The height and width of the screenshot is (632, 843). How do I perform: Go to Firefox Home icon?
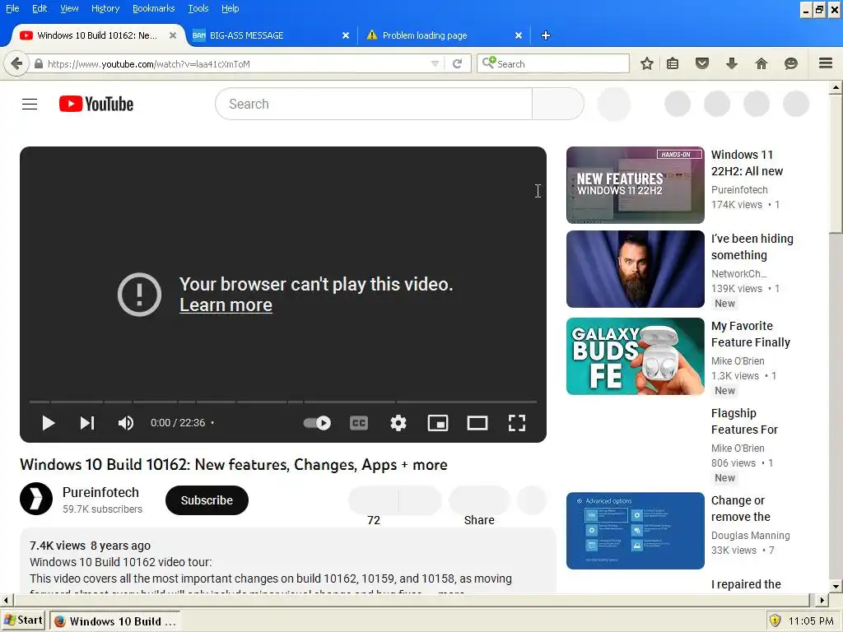[761, 64]
